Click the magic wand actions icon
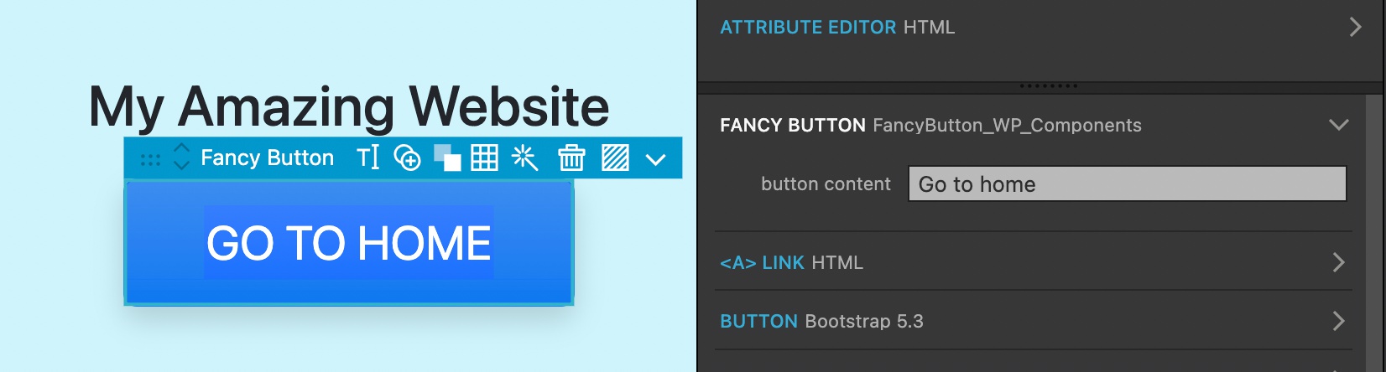1386x372 pixels. 524,158
